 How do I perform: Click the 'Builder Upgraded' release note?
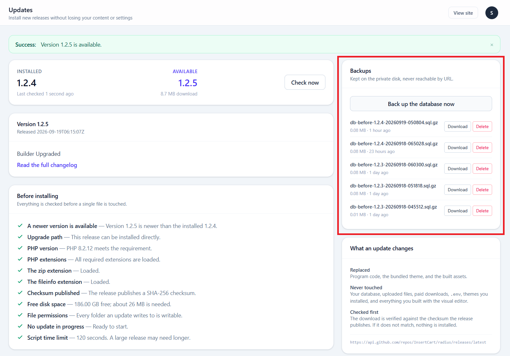39,154
